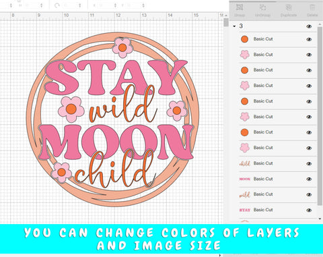
Task: Select the STAY layer thumbnail
Action: tap(244, 210)
